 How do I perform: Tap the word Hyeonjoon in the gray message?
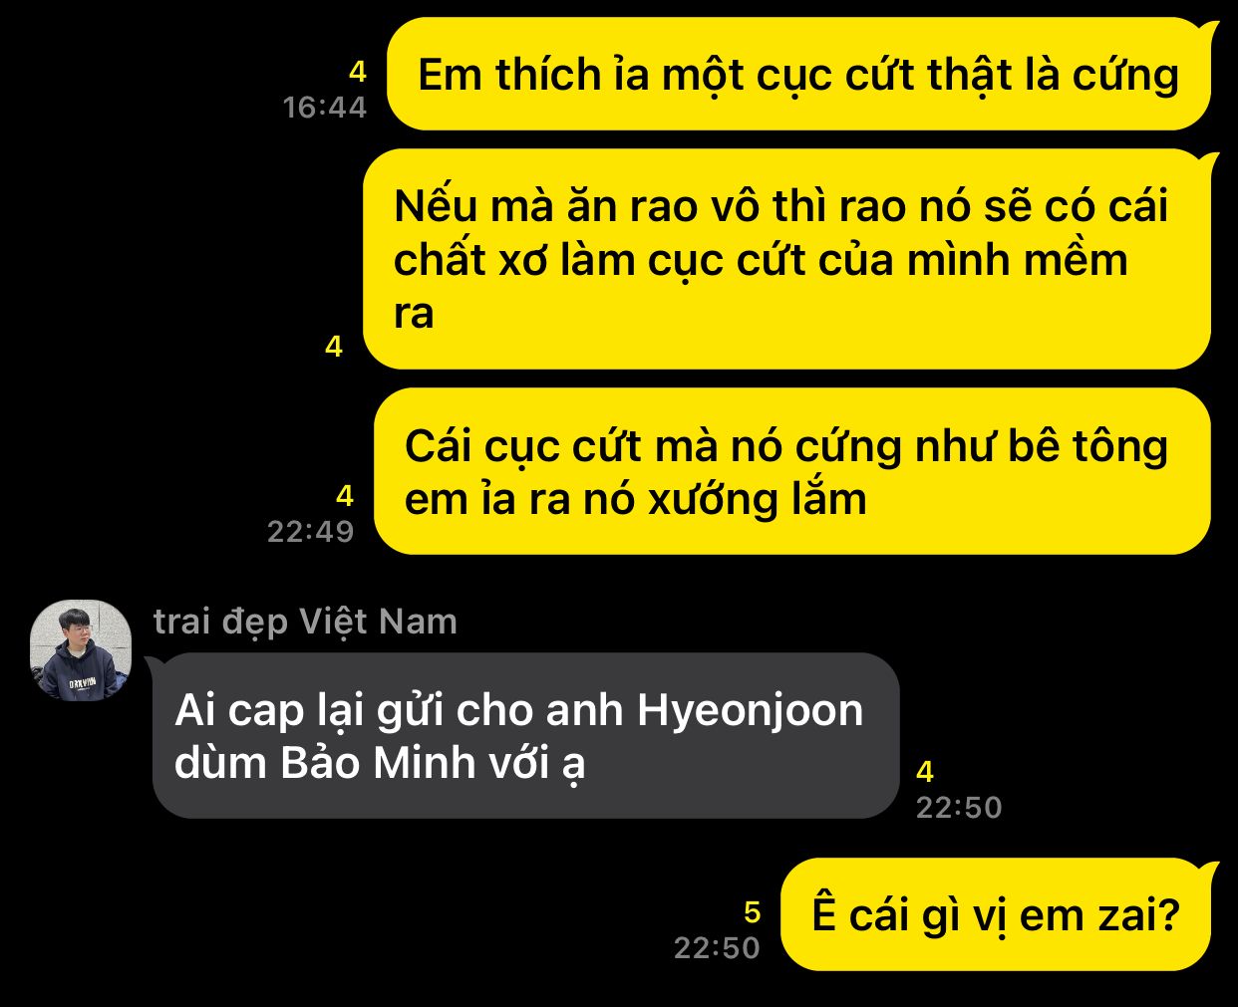pyautogui.click(x=751, y=711)
